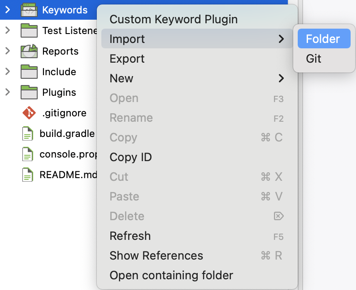Click the .gitignore git icon
The image size is (356, 290).
tap(29, 113)
